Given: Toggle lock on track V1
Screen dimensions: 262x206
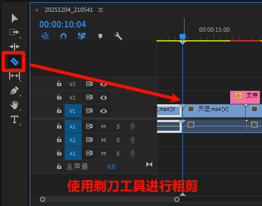Looking at the screenshot, I should 59,111.
